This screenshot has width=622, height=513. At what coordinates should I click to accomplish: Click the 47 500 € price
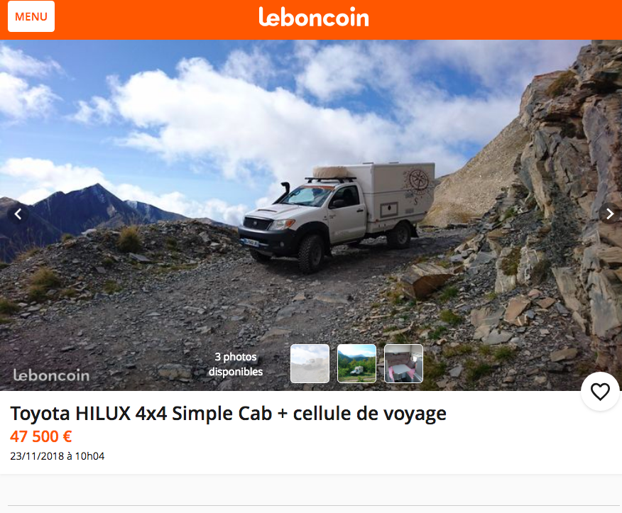41,436
